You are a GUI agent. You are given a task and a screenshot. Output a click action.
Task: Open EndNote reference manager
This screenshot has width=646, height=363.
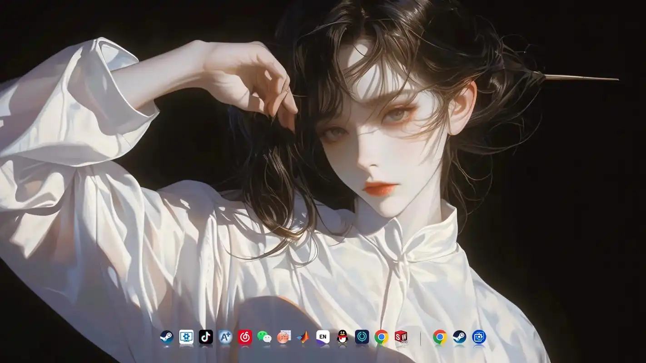click(323, 337)
